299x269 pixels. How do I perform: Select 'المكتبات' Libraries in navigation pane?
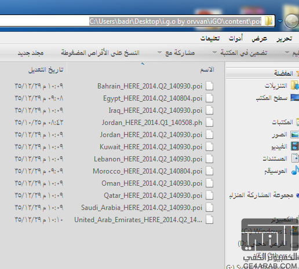click(x=282, y=122)
